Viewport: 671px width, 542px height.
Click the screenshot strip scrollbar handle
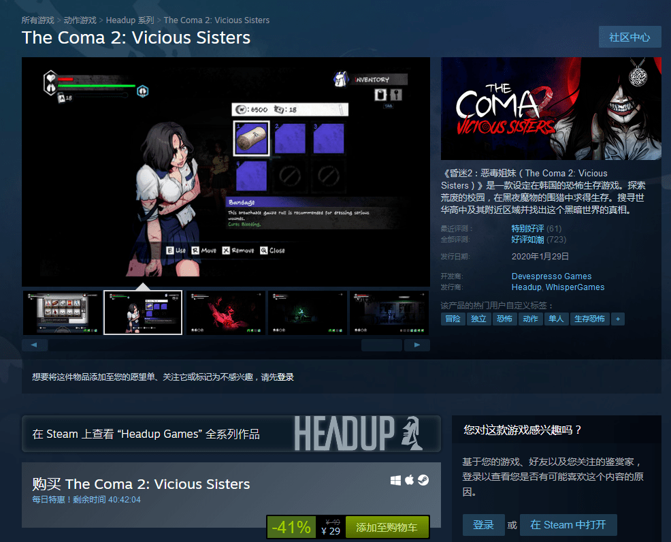click(x=382, y=345)
